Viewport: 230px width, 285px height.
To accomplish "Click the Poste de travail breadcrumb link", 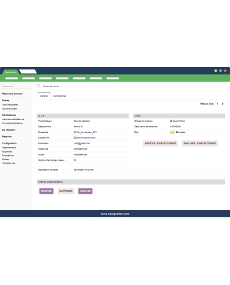I will 51,87.
